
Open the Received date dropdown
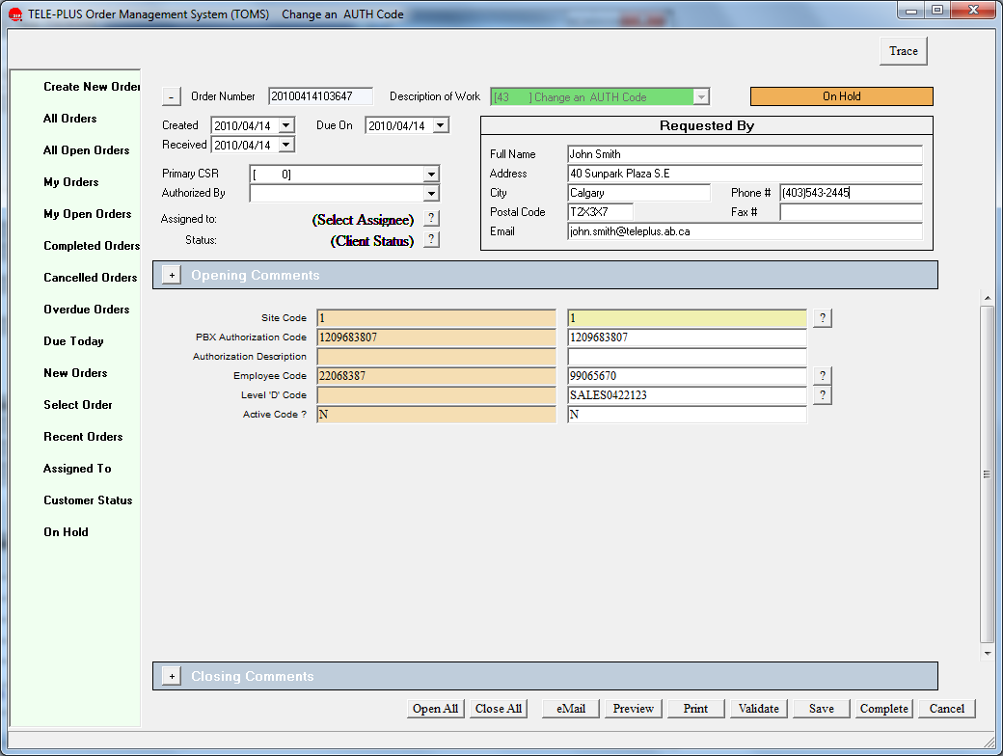[x=286, y=145]
